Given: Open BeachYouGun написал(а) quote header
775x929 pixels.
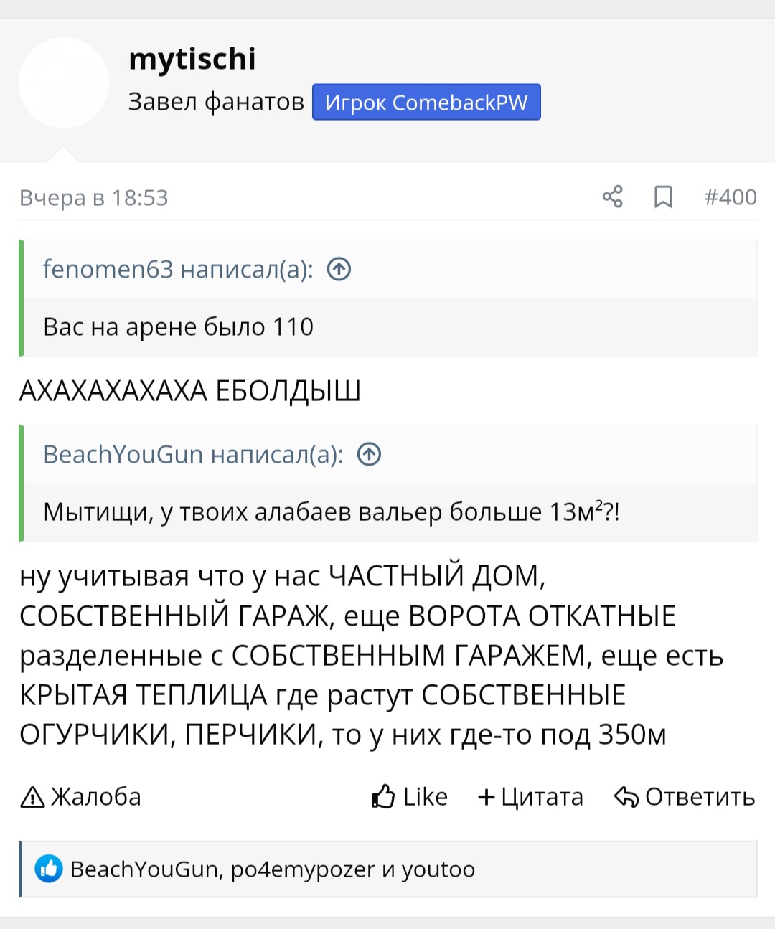Looking at the screenshot, I should pos(193,454).
